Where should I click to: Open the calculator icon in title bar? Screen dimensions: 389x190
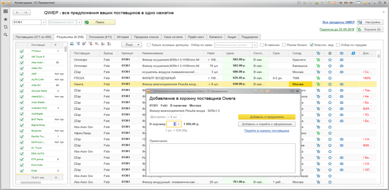[329, 3]
